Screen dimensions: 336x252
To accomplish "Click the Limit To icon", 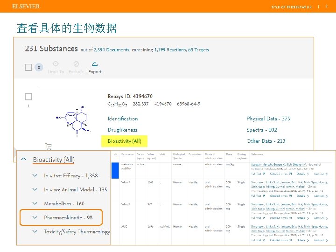I will 56,64.
